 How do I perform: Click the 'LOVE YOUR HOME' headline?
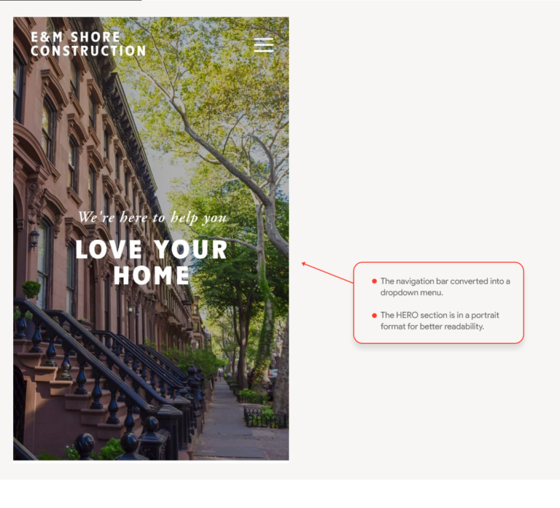pos(152,262)
